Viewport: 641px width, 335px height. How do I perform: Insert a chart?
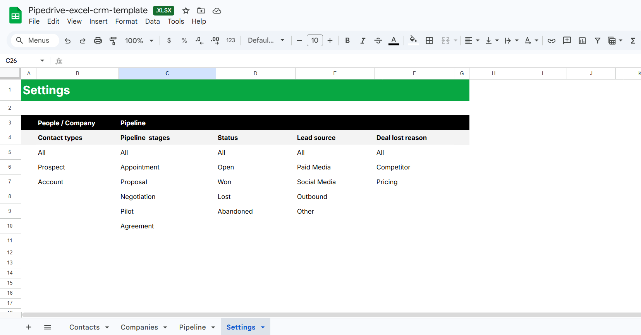pyautogui.click(x=582, y=40)
